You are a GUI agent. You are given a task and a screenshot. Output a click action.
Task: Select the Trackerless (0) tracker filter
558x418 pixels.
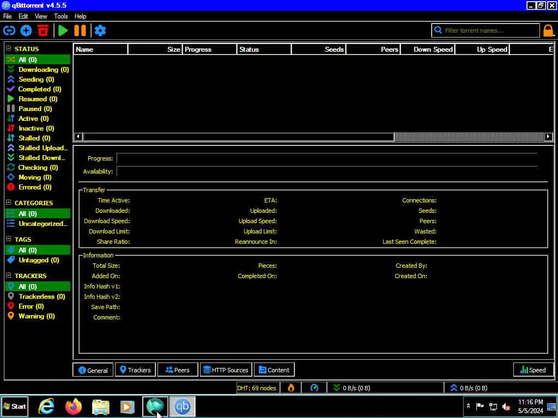[38, 297]
